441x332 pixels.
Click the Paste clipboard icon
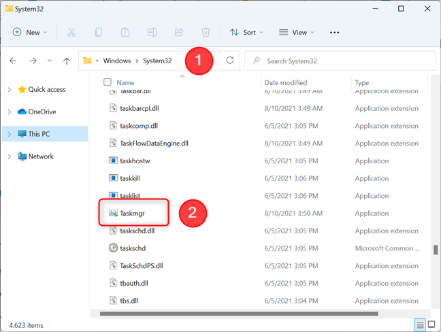(125, 33)
